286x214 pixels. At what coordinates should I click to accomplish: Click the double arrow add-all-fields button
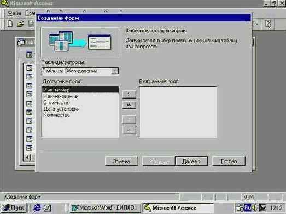point(129,105)
